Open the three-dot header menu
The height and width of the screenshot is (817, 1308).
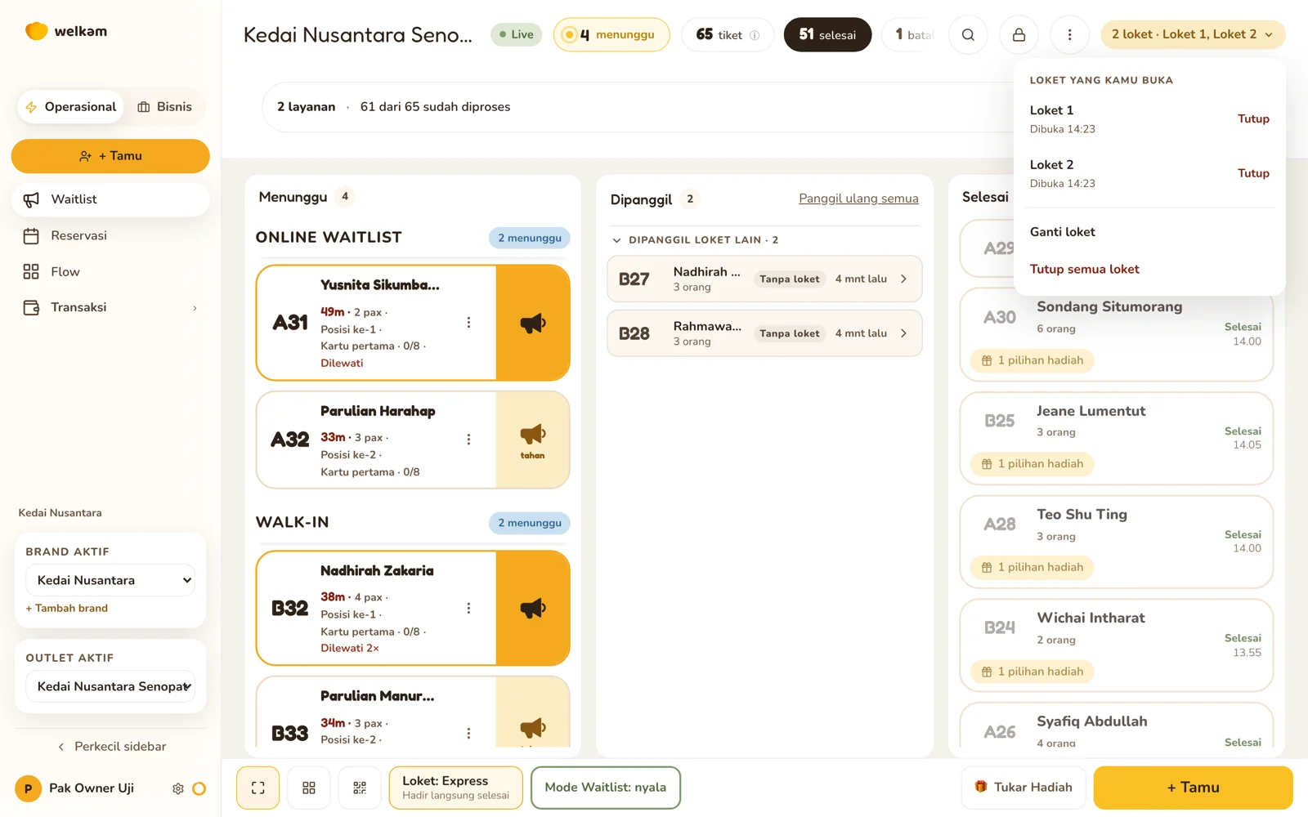[1069, 34]
